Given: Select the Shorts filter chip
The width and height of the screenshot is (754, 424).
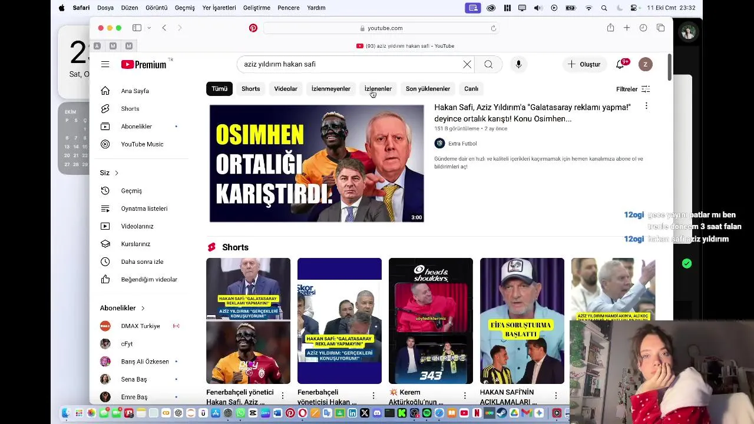Looking at the screenshot, I should click(x=250, y=89).
